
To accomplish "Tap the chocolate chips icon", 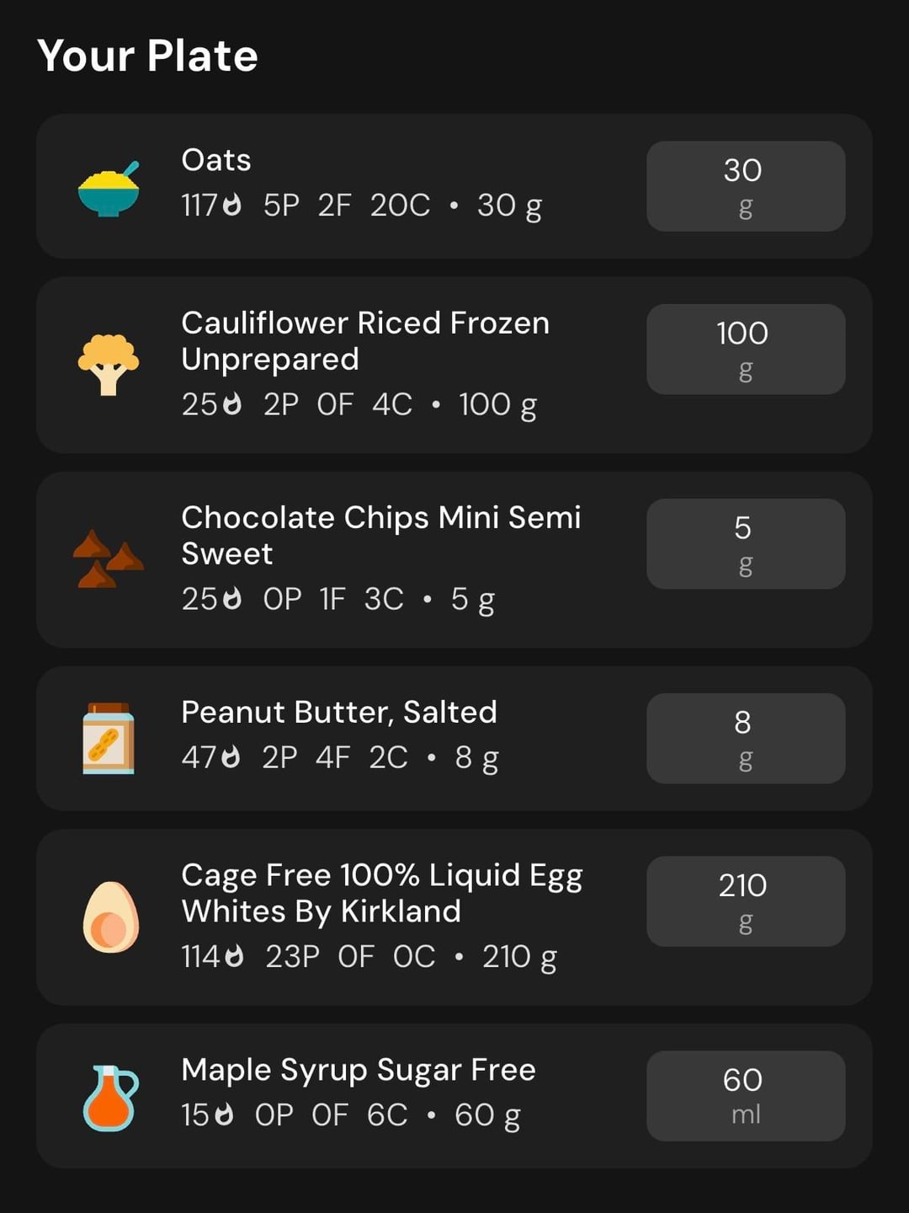I will (109, 558).
